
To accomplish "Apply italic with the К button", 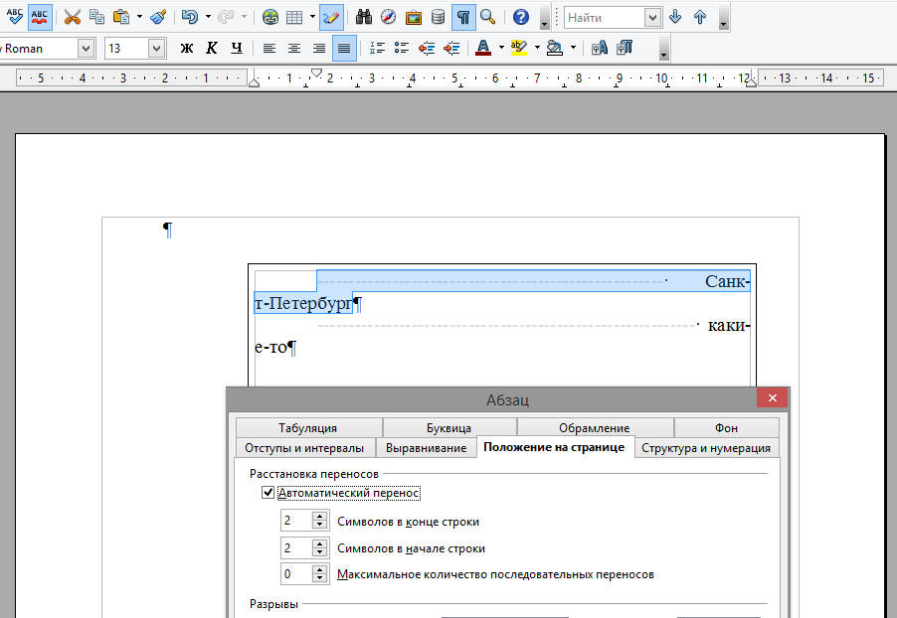I will click(x=212, y=48).
